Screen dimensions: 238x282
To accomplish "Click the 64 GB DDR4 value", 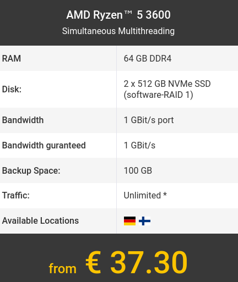I will tap(148, 58).
